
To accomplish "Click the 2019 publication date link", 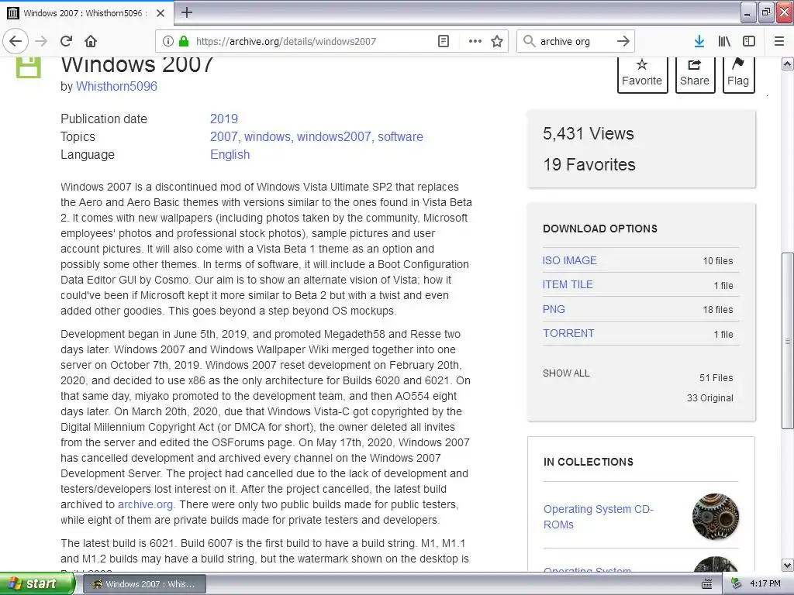I will [224, 119].
